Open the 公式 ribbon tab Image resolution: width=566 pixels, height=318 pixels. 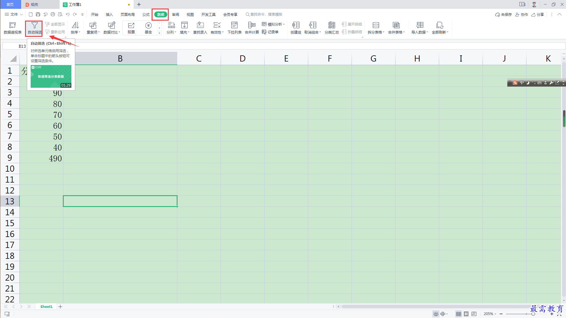pos(146,14)
